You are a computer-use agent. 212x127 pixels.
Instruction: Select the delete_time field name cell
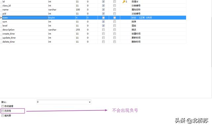tap(25, 42)
